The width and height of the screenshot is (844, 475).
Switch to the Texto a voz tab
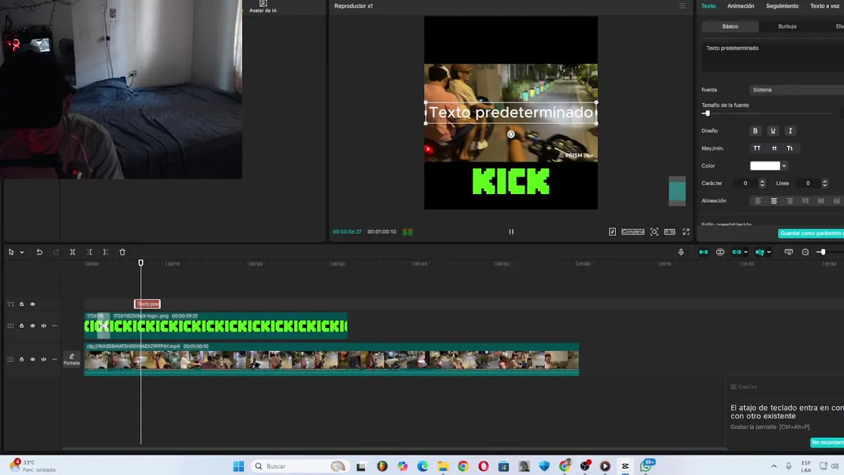pyautogui.click(x=824, y=6)
